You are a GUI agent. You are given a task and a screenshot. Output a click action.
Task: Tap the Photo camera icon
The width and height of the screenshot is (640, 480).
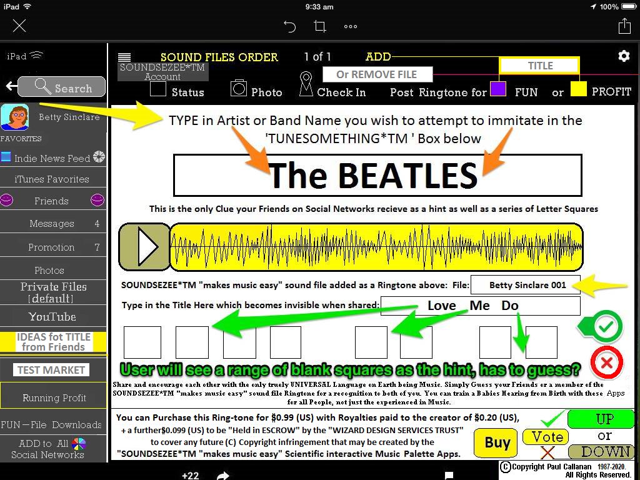238,88
